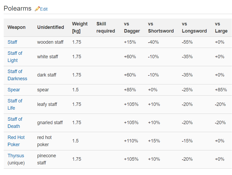
Task: Click the pencil edit icon beside Polearms
Action: pos(37,9)
